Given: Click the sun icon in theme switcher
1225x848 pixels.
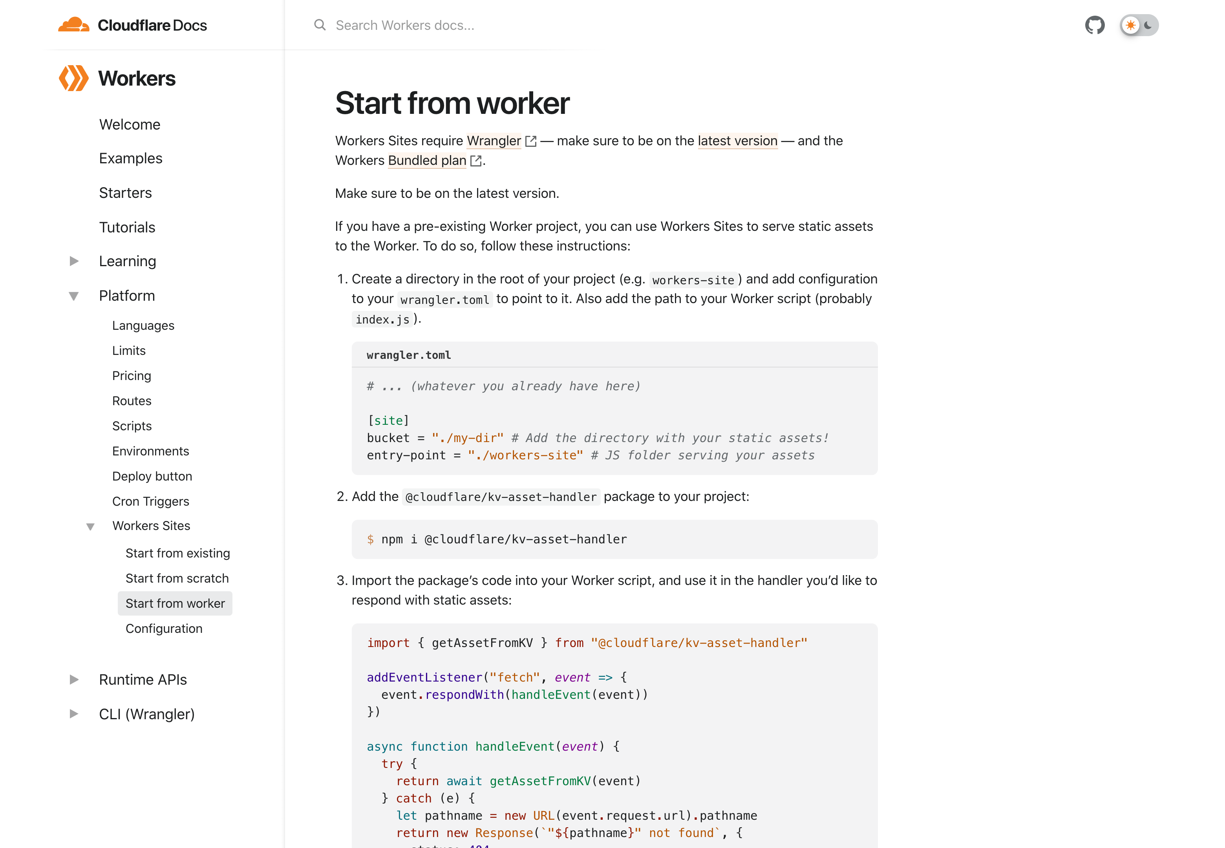Looking at the screenshot, I should (x=1130, y=24).
